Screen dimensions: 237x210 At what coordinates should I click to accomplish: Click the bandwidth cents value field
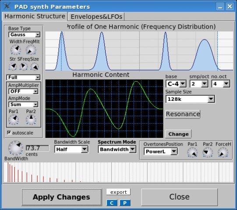pyautogui.click(x=38, y=148)
